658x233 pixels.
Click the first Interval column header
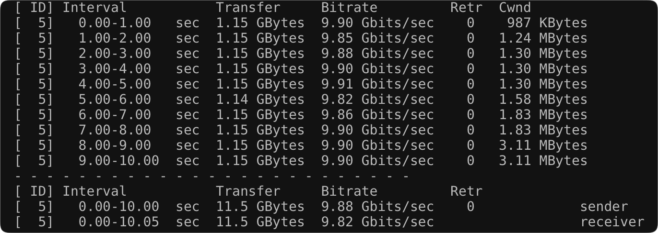point(94,8)
